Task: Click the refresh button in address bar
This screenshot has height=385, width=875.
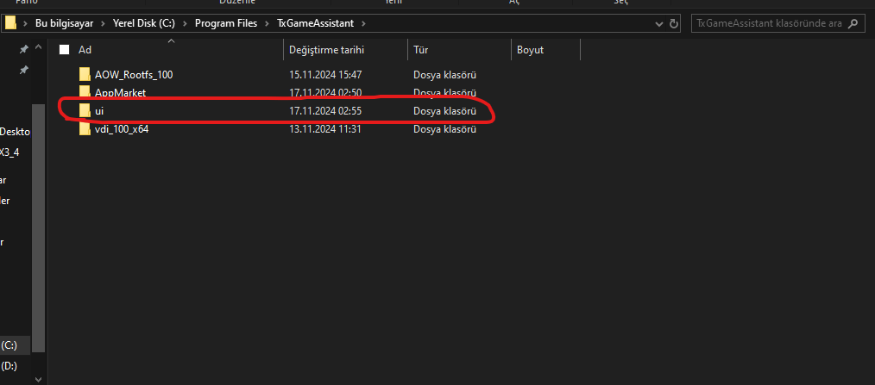Action: pos(674,23)
